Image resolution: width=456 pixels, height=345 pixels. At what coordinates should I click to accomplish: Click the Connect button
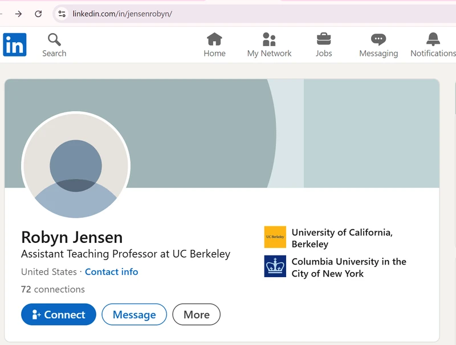[x=59, y=314]
